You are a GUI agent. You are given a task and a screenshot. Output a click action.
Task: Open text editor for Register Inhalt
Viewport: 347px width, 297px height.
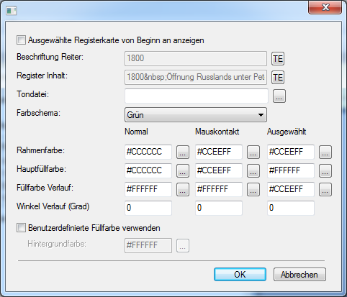pyautogui.click(x=278, y=78)
